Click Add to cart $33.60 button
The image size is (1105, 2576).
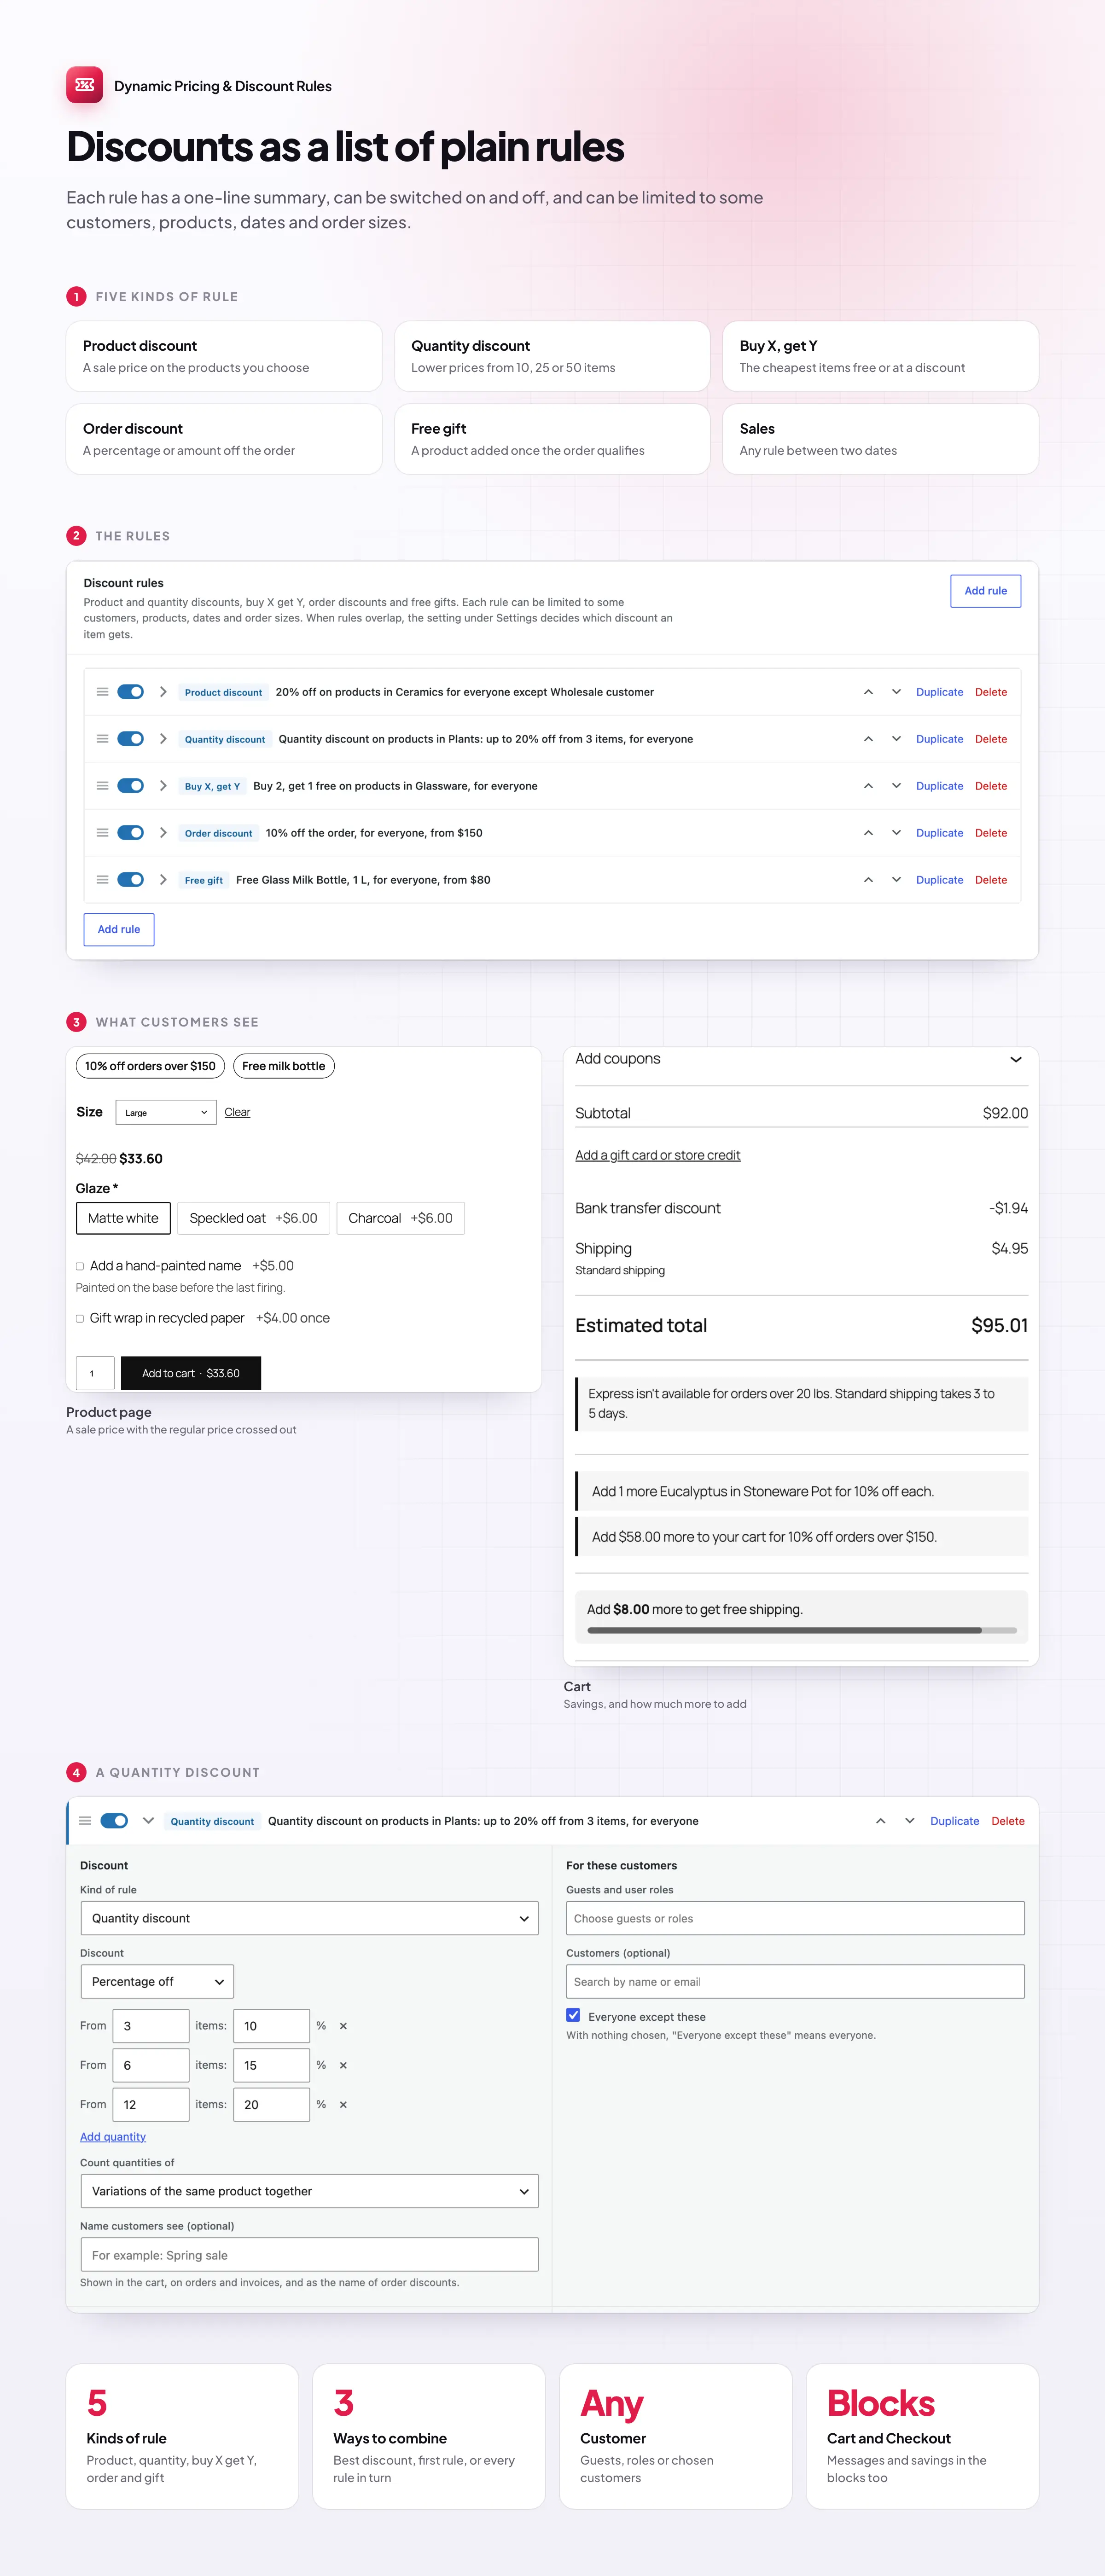(x=191, y=1373)
